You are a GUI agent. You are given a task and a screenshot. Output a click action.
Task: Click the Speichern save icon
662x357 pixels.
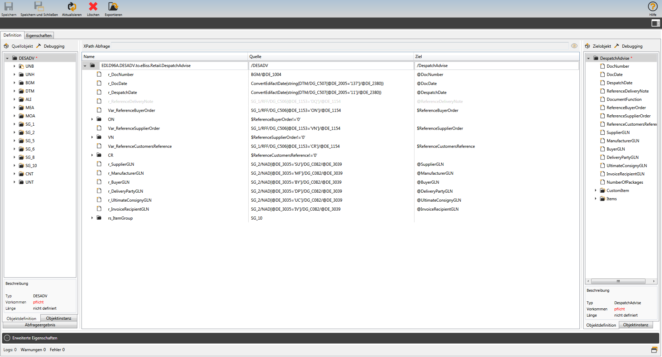click(9, 7)
